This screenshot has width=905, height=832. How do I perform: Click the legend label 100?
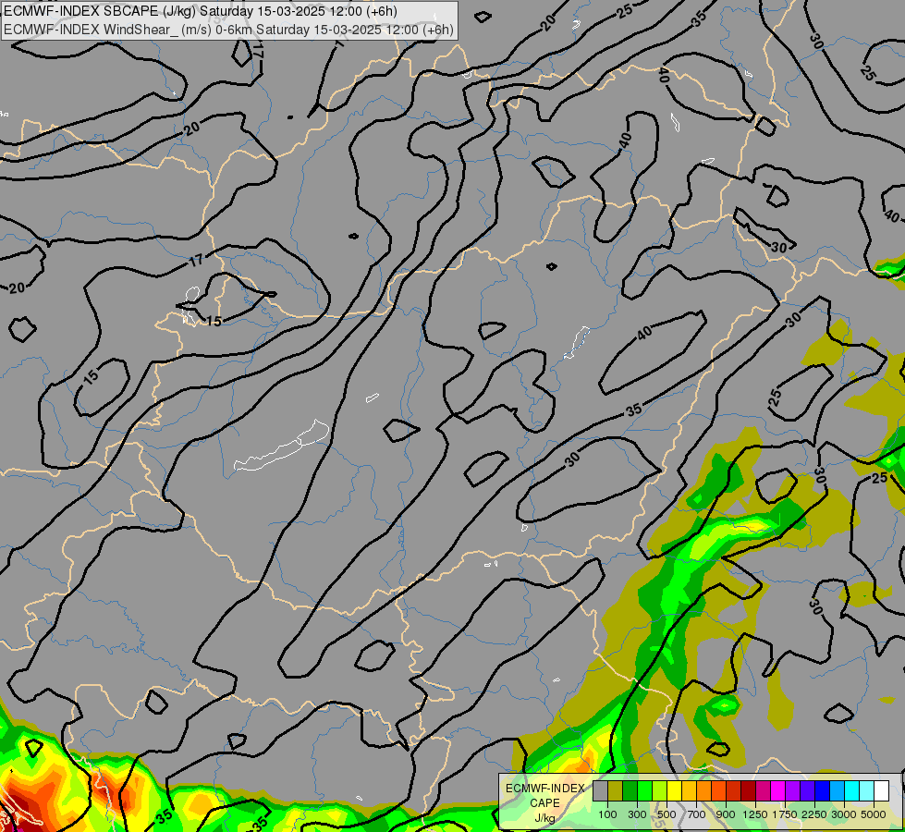607,814
